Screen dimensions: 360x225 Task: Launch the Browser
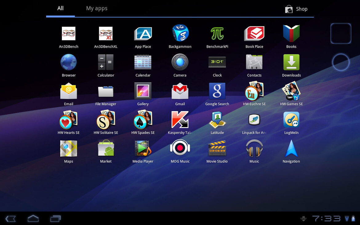[x=69, y=62]
